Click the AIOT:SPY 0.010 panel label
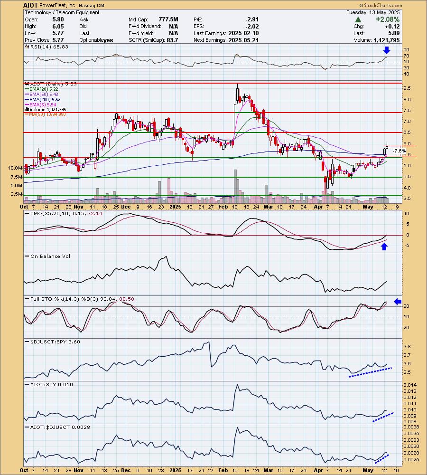This screenshot has width=427, height=475. (52, 384)
